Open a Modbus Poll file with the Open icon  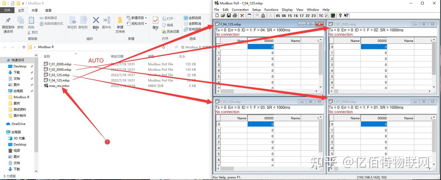pyautogui.click(x=223, y=16)
